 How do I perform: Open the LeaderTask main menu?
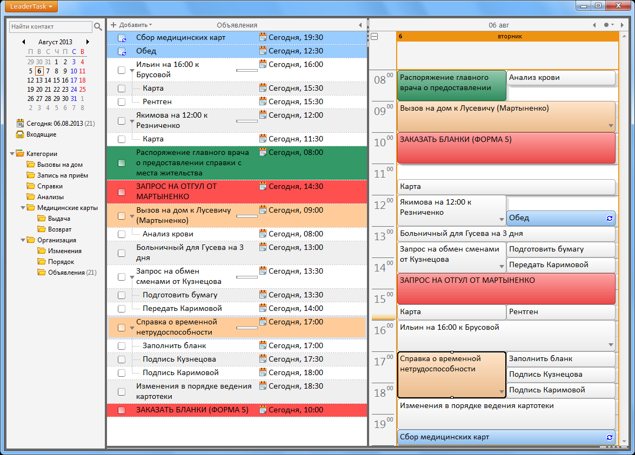click(x=29, y=6)
